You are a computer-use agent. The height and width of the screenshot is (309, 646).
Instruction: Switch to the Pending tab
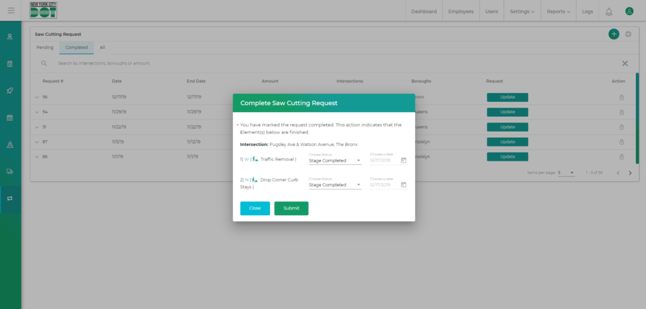(45, 47)
